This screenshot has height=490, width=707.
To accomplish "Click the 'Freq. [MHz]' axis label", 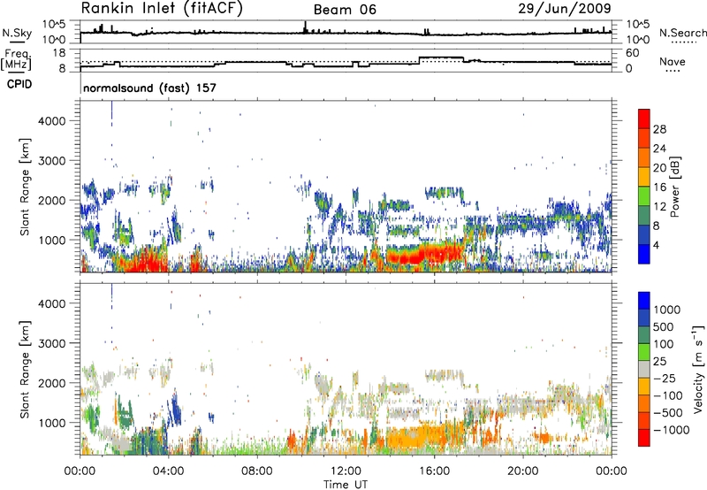I will pos(17,59).
